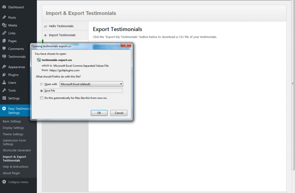The height and width of the screenshot is (193, 295).
Task: Cancel the file download dialog
Action: tap(119, 113)
